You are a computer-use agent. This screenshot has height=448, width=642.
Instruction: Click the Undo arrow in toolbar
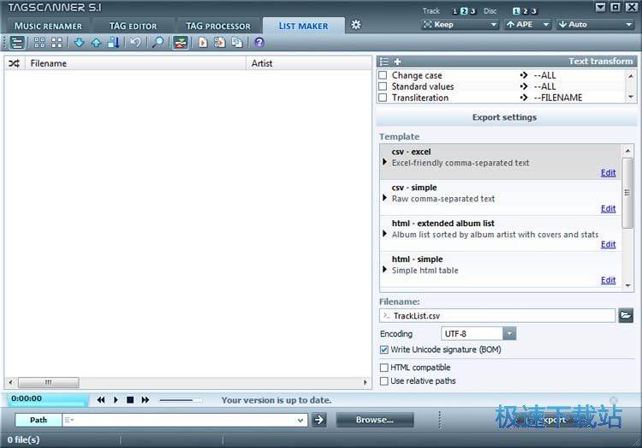pyautogui.click(x=135, y=42)
